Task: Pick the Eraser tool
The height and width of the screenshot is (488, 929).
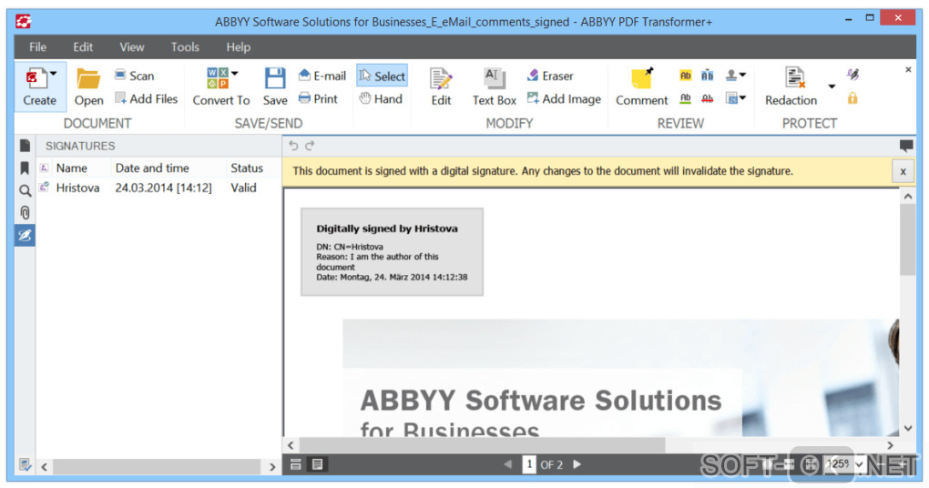Action: click(550, 76)
